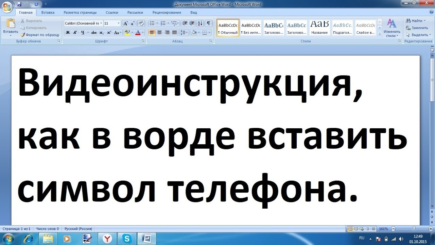Expand numbered list dropdown arrow
435x245 pixels.
click(x=169, y=23)
